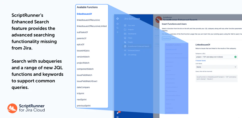The height and width of the screenshot is (118, 242).
Task: Click the Filters icon in sidebar
Action: point(125,38)
